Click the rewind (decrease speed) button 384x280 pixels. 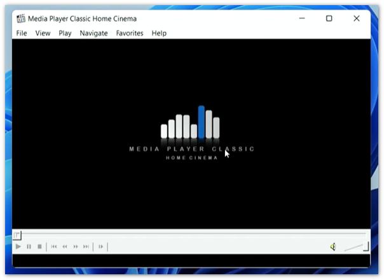65,246
